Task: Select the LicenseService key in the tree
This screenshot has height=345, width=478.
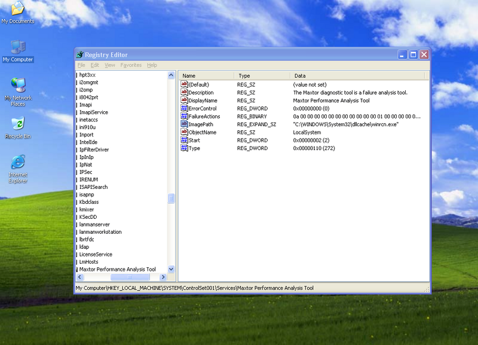Action: point(96,254)
